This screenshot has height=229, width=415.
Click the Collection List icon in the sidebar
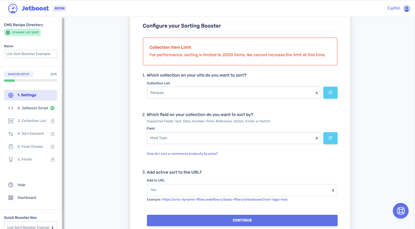(10, 121)
